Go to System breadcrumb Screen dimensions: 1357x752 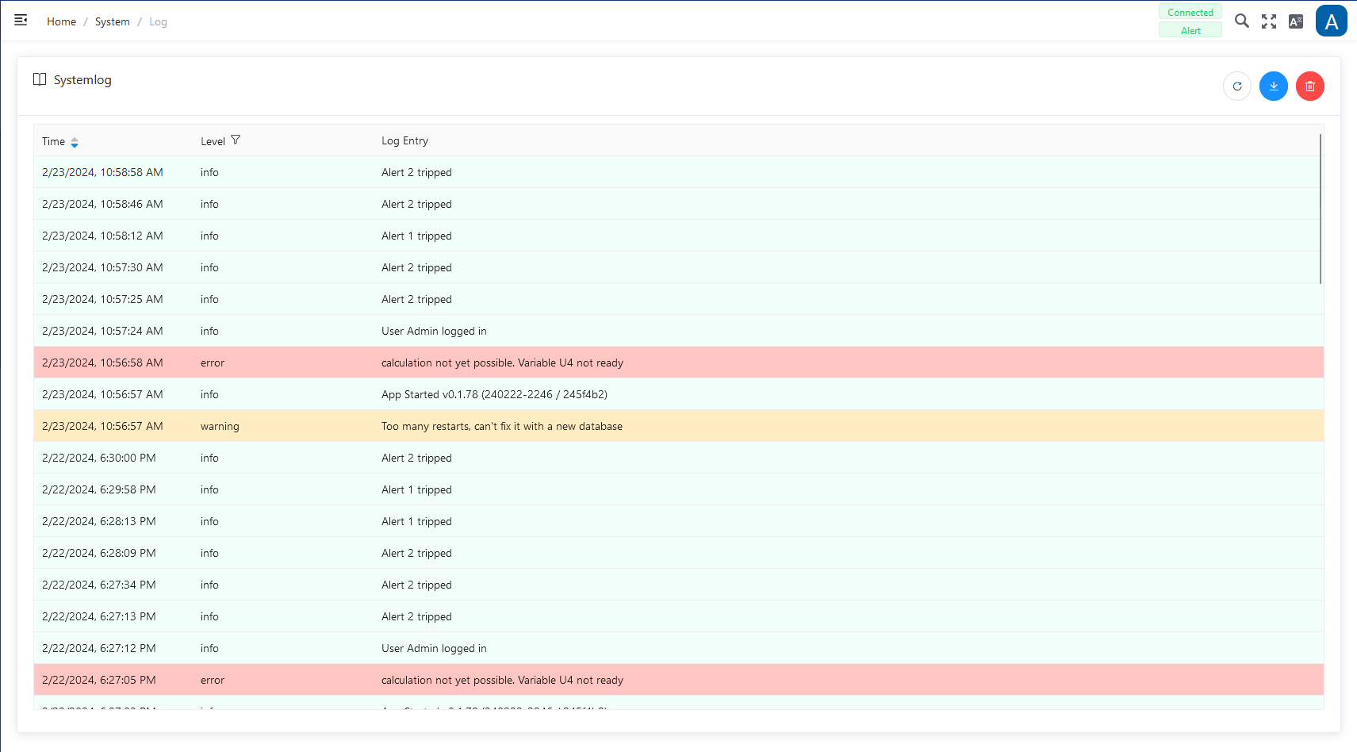click(x=112, y=21)
